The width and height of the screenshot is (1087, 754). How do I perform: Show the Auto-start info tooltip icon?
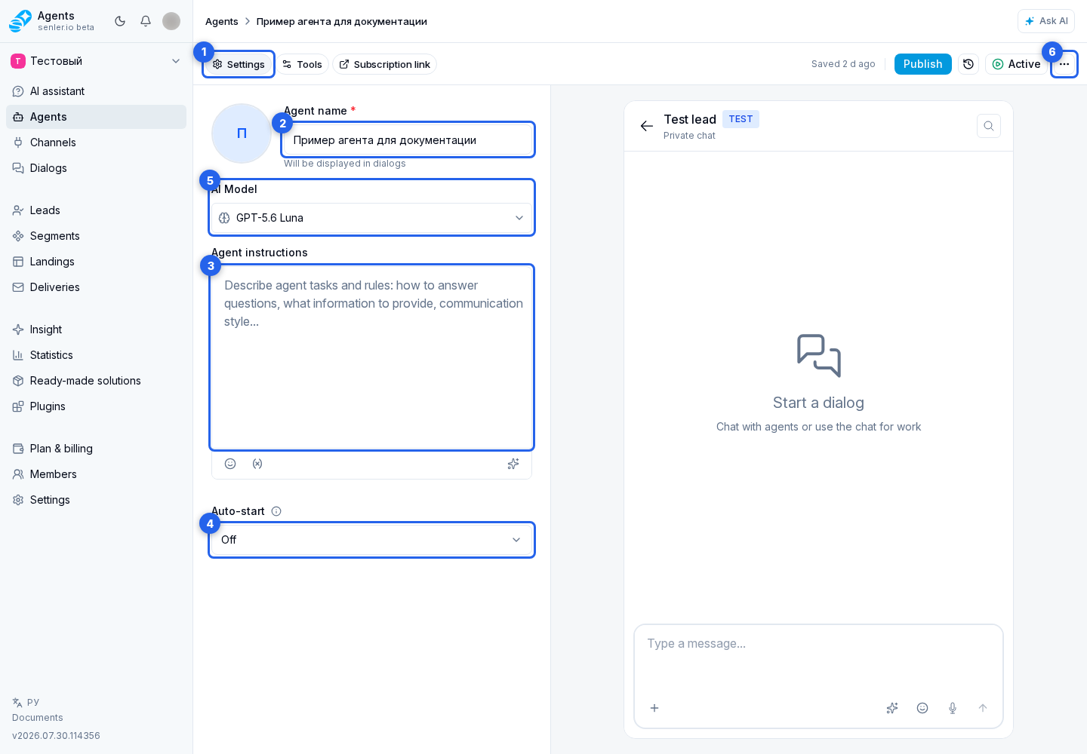pyautogui.click(x=276, y=511)
